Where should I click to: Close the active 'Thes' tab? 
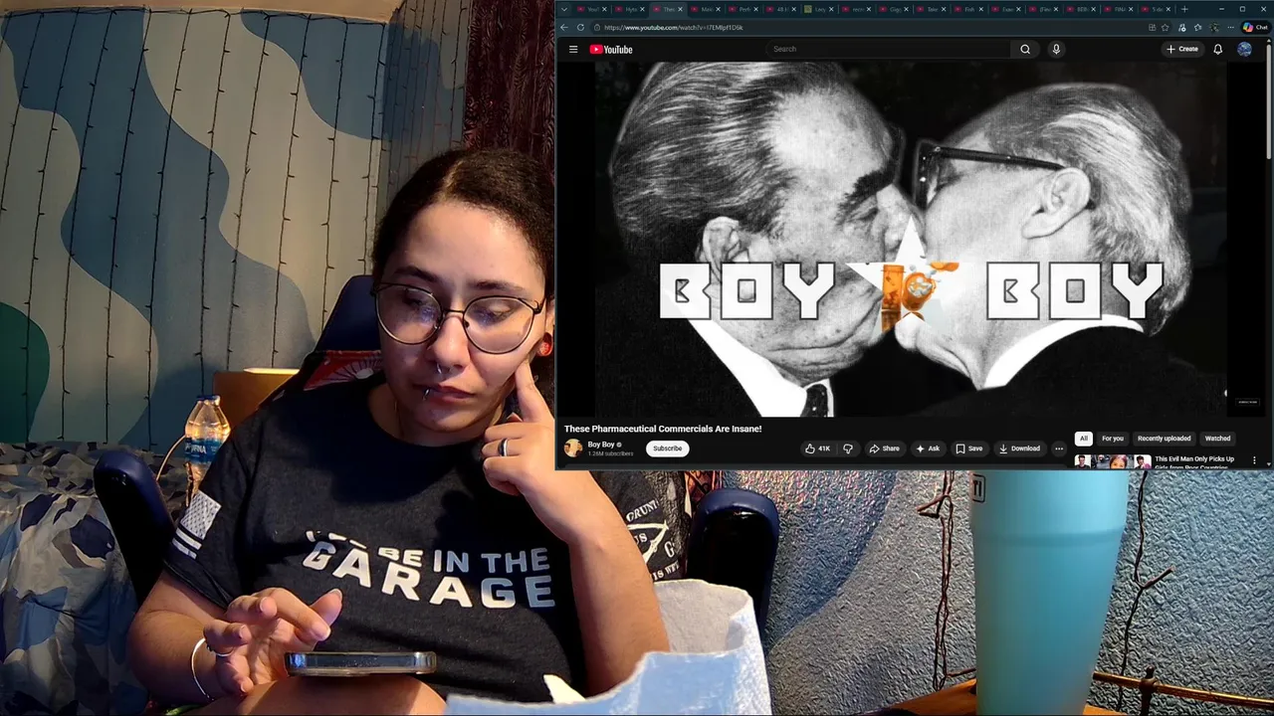682,9
